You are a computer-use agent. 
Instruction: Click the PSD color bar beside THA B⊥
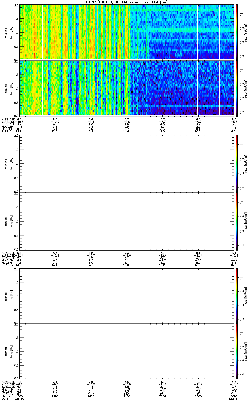click(237, 32)
